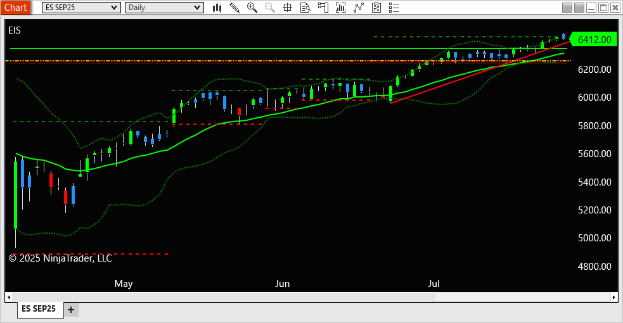Viewport: 623px width, 323px height.
Task: Click the May time axis label
Action: click(124, 284)
